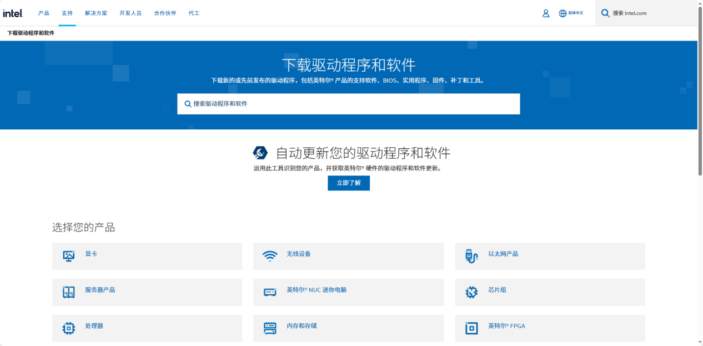Open the 产品 navigation menu
This screenshot has height=346, width=703.
pyautogui.click(x=43, y=13)
